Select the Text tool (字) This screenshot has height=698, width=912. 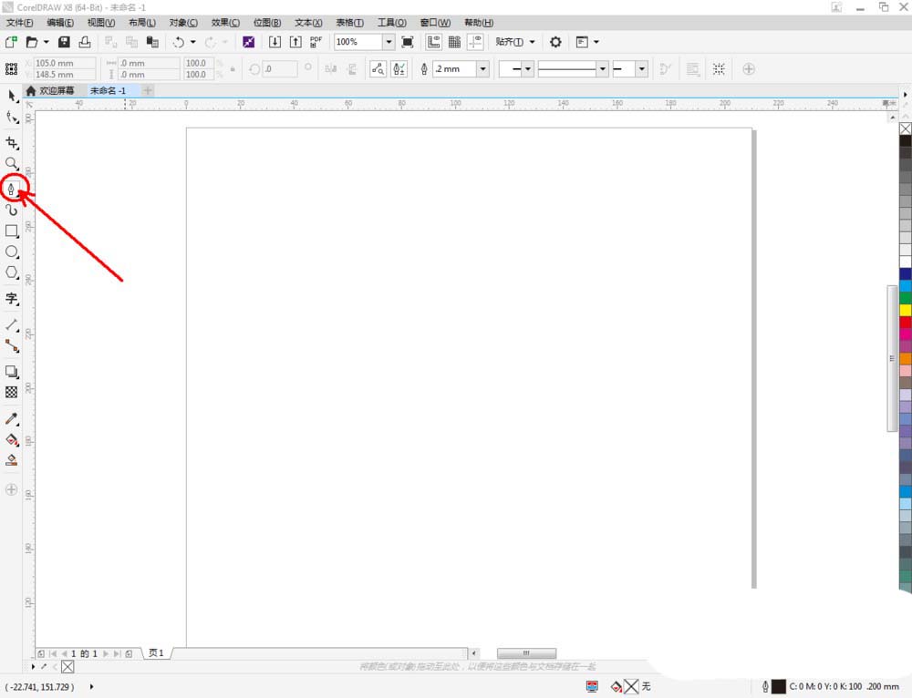coord(12,299)
